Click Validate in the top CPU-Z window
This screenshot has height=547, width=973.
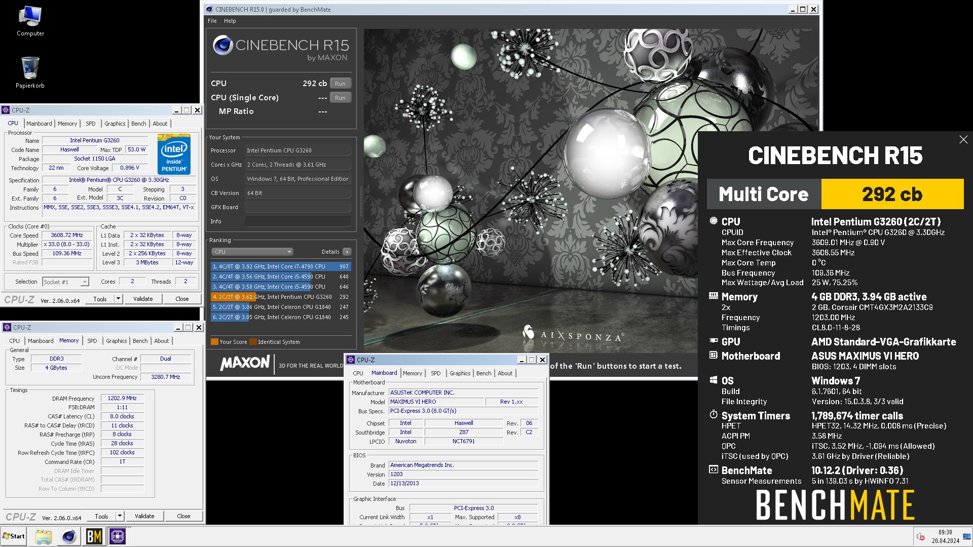click(143, 299)
